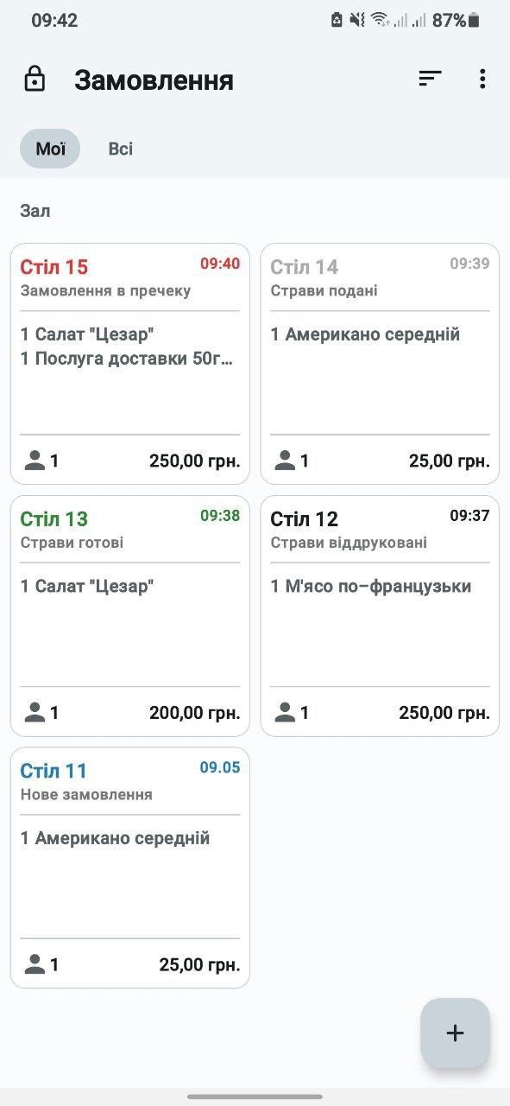This screenshot has height=1106, width=510.
Task: Open the sort orders icon
Action: pos(430,79)
